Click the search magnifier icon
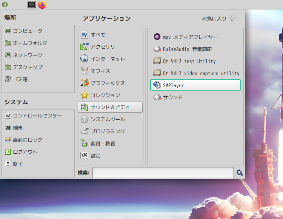283x219 pixels. [240, 173]
